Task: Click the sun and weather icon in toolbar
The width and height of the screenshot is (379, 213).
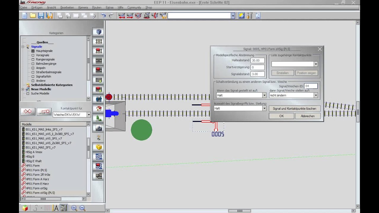Action: coord(241,16)
